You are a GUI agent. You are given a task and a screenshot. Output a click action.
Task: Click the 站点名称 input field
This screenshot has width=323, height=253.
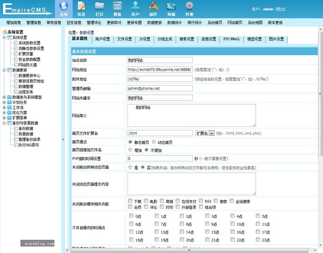coord(160,60)
